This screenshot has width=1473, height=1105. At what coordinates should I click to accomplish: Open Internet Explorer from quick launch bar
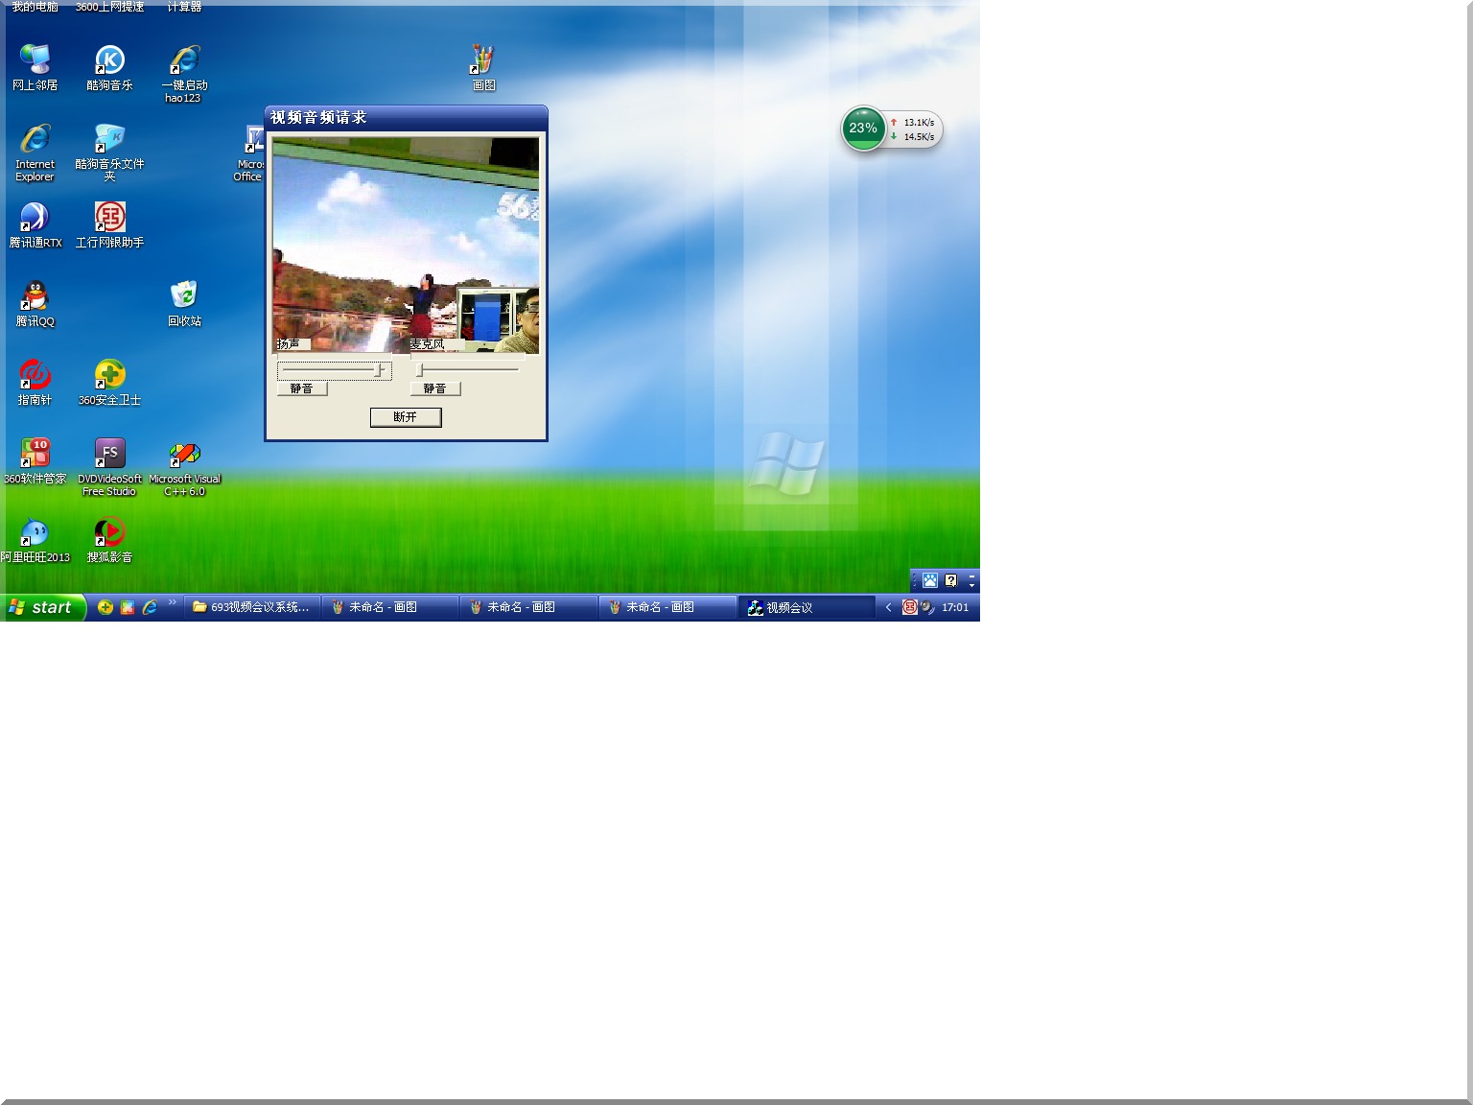coord(150,607)
